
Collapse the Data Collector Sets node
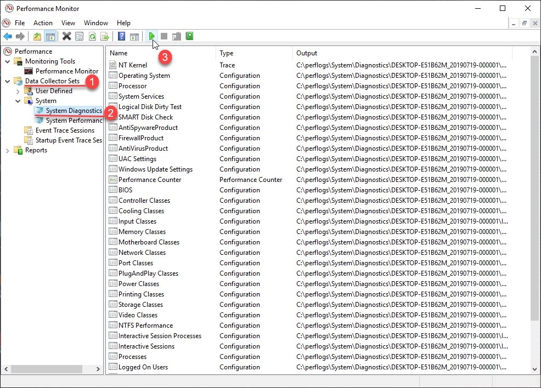point(7,81)
